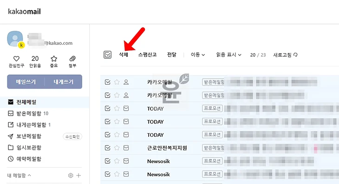The width and height of the screenshot is (339, 184).
Task: Star the second TODAY message
Action: (x=117, y=122)
